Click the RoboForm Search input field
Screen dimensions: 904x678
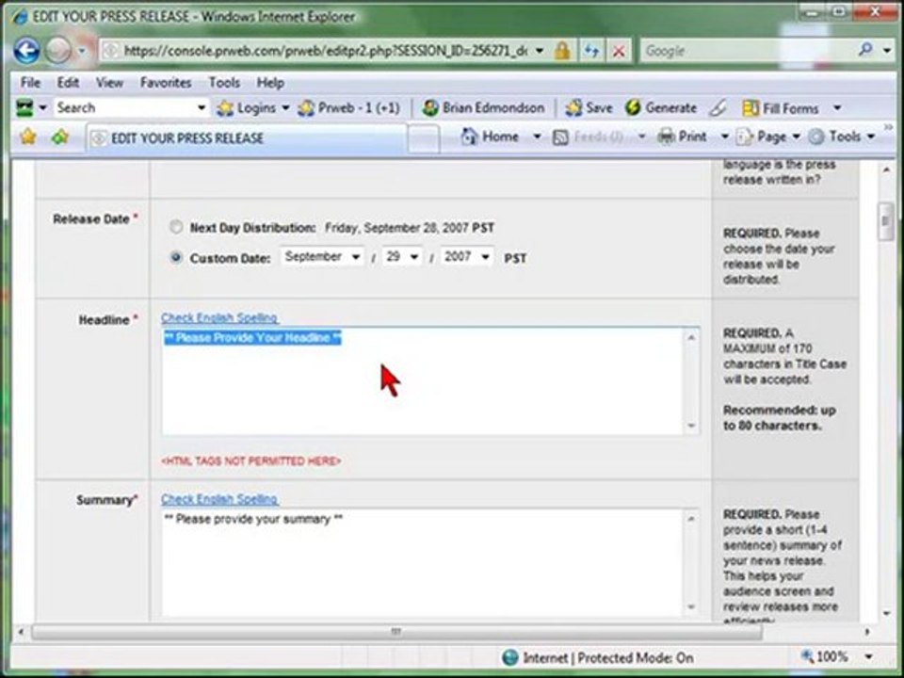(x=124, y=107)
